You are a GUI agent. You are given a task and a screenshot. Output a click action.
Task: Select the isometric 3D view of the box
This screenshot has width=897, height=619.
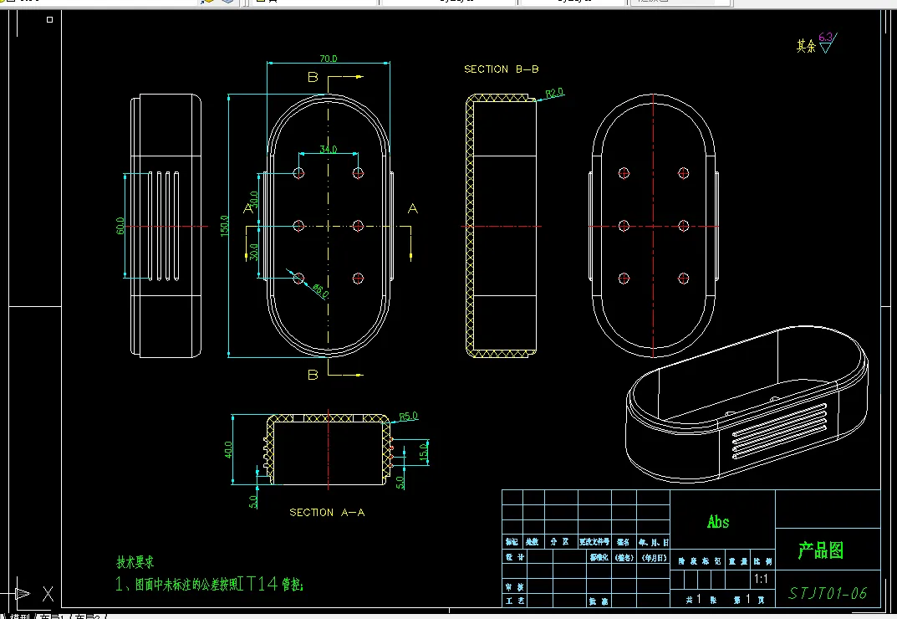point(747,403)
